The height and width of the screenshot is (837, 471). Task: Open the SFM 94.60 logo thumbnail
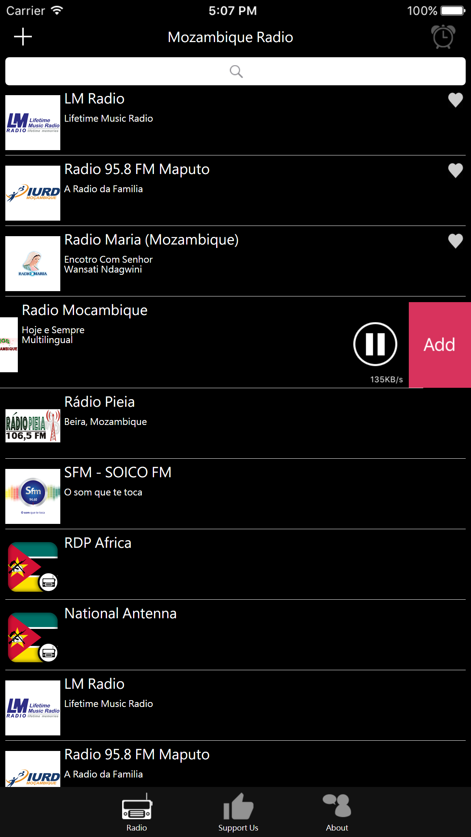(x=33, y=496)
